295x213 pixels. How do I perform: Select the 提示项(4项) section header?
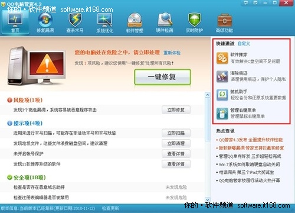[x=28, y=123]
